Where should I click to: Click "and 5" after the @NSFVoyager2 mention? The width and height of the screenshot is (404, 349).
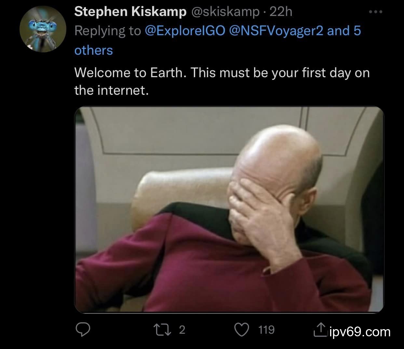(x=344, y=31)
